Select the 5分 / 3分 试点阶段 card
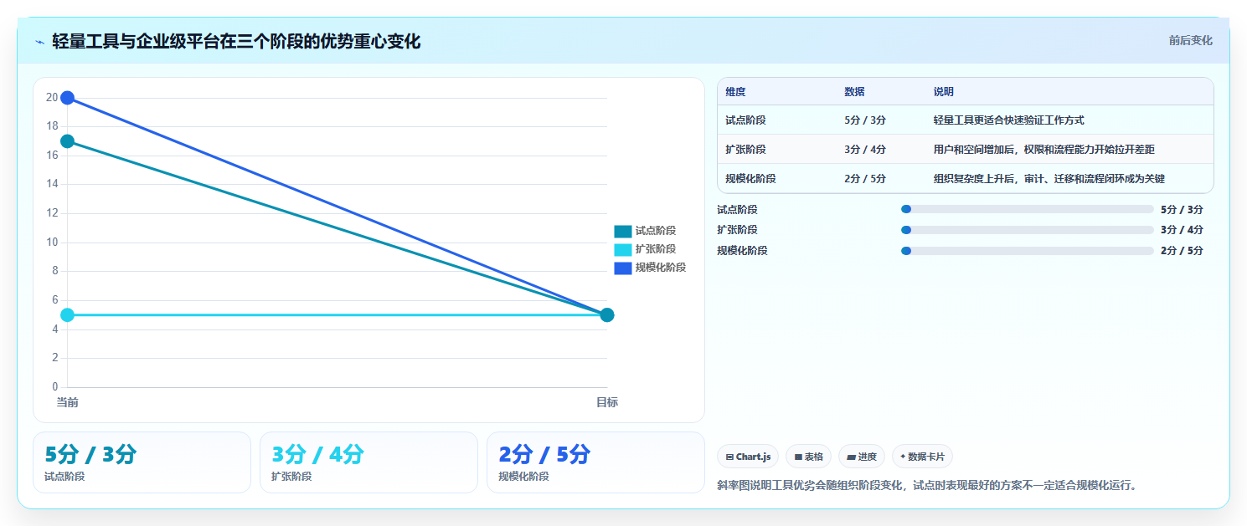Image resolution: width=1247 pixels, height=526 pixels. coord(142,462)
